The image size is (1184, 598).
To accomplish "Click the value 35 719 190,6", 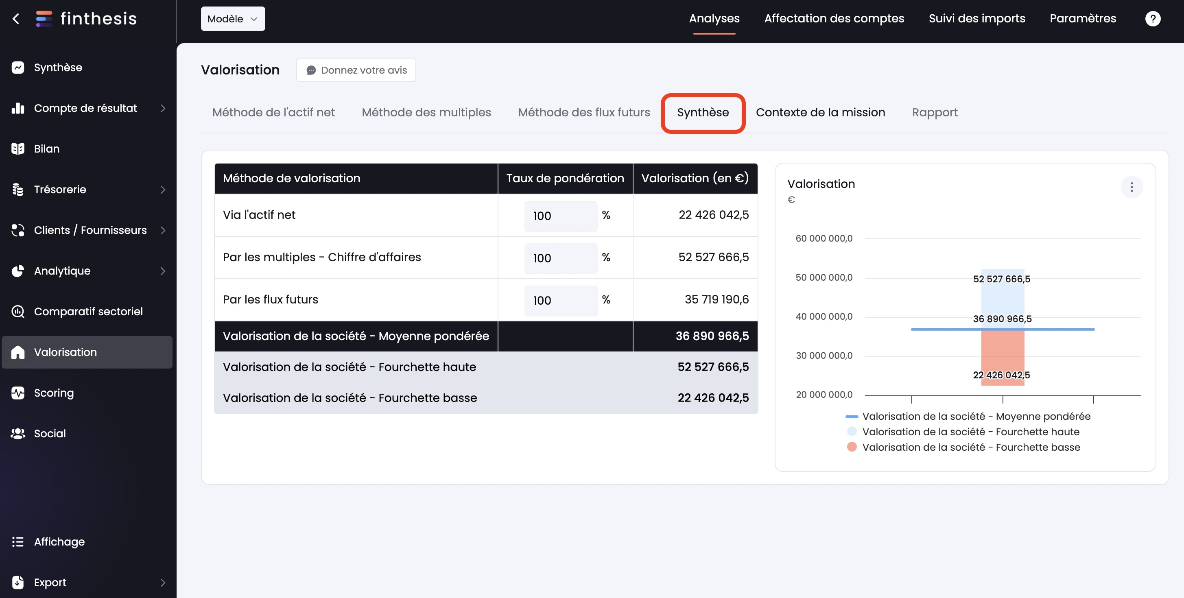I will coord(717,300).
